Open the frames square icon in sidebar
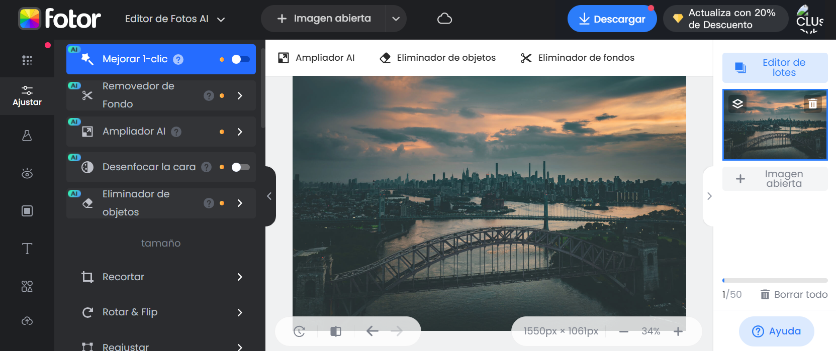This screenshot has height=351, width=836. coord(27,211)
